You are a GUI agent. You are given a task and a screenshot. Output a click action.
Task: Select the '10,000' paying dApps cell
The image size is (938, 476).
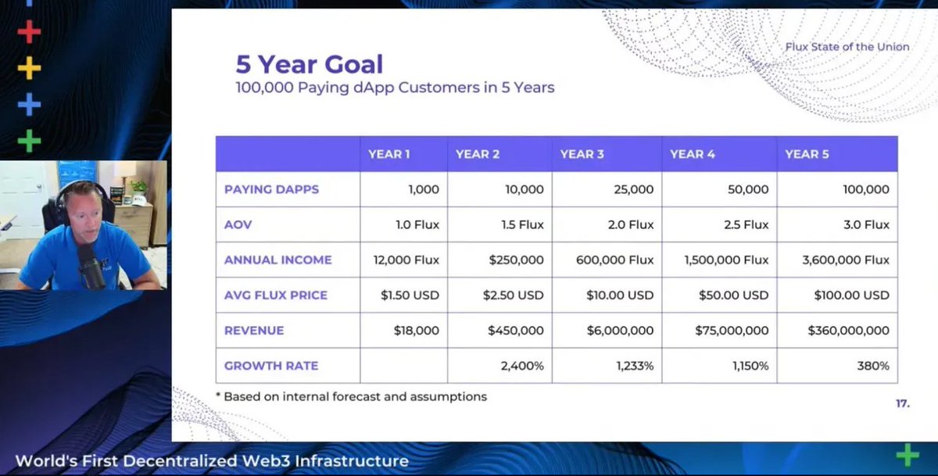click(499, 189)
